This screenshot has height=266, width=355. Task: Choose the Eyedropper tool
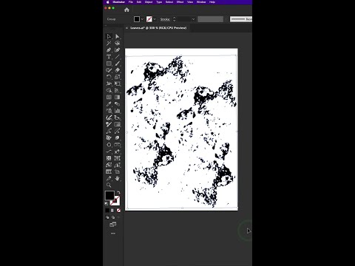tap(109, 104)
